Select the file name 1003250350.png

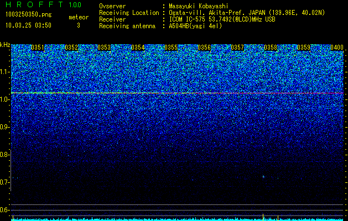28,15
